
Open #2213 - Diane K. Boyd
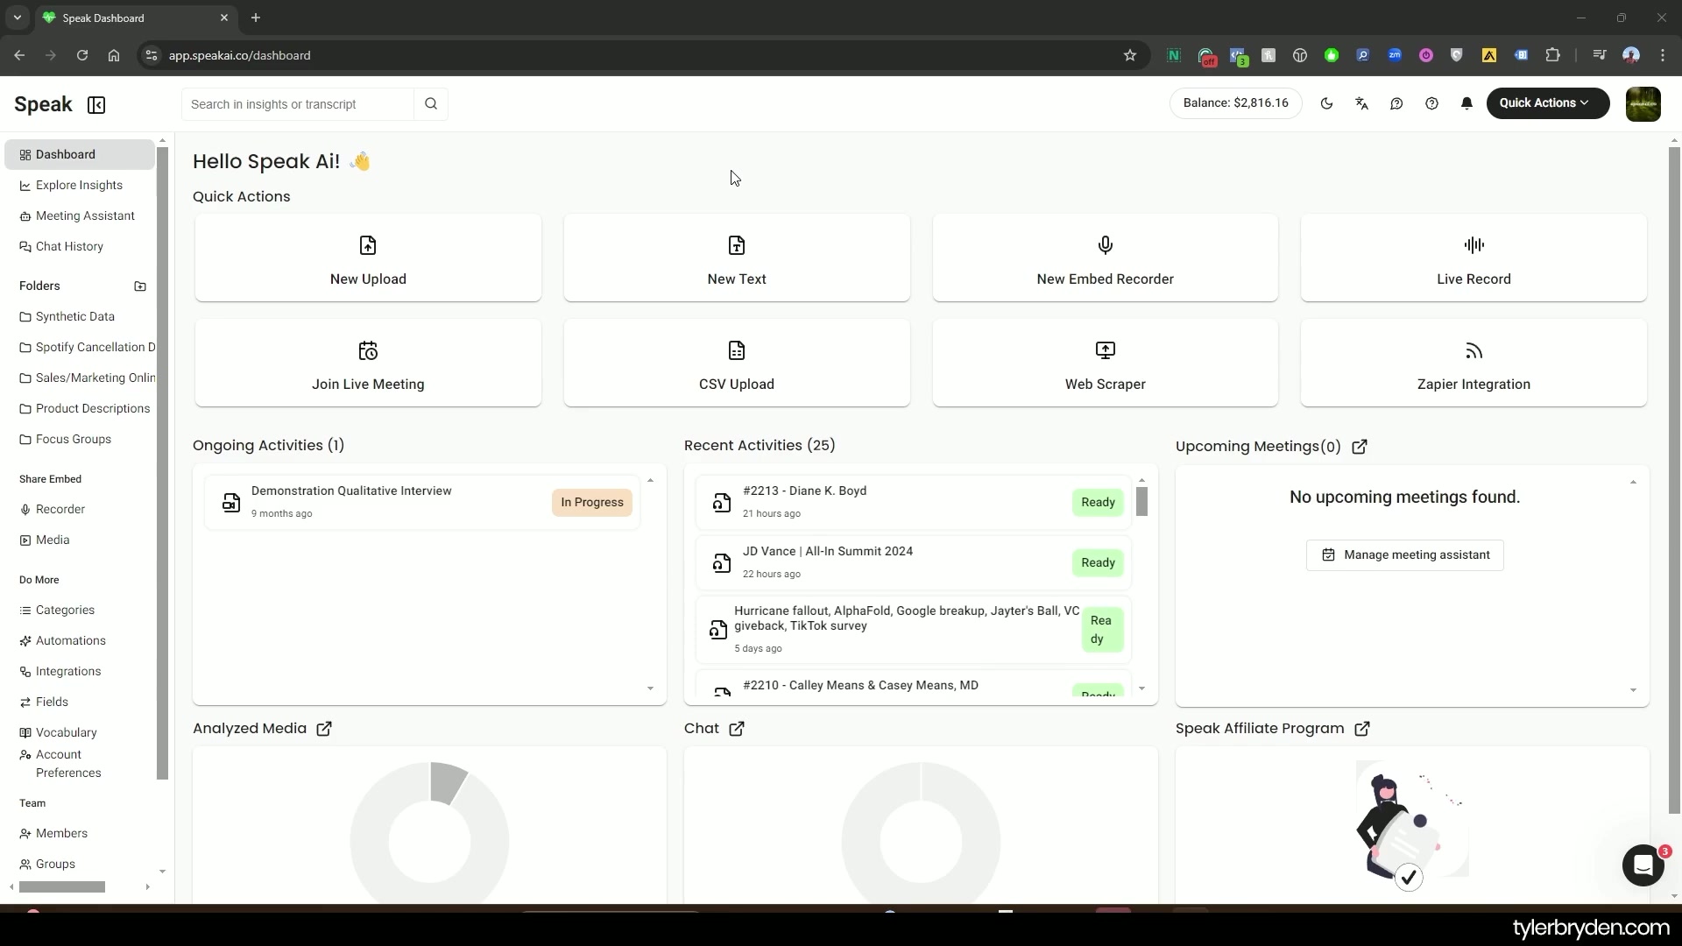click(x=914, y=502)
